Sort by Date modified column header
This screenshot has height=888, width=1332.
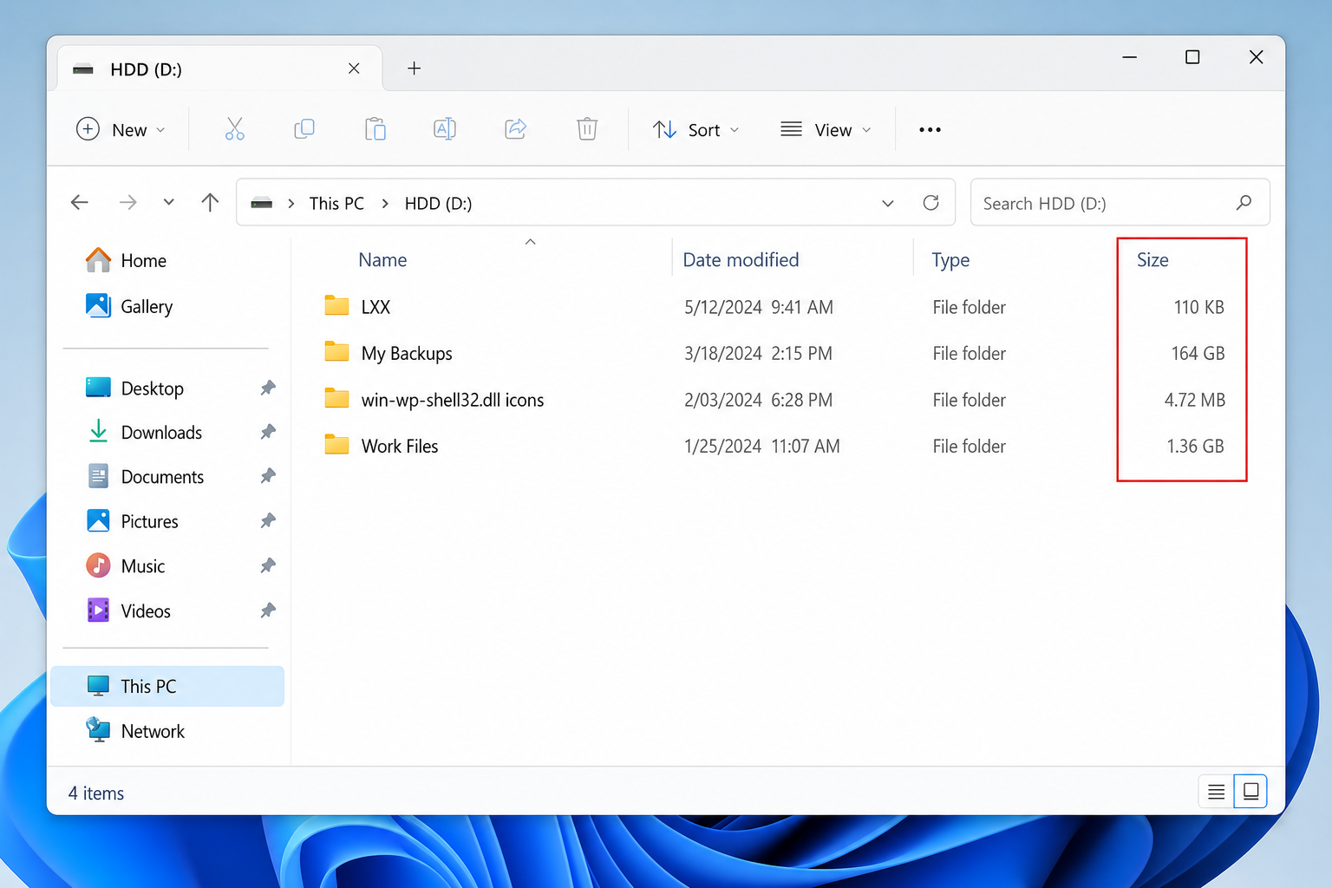[741, 259]
